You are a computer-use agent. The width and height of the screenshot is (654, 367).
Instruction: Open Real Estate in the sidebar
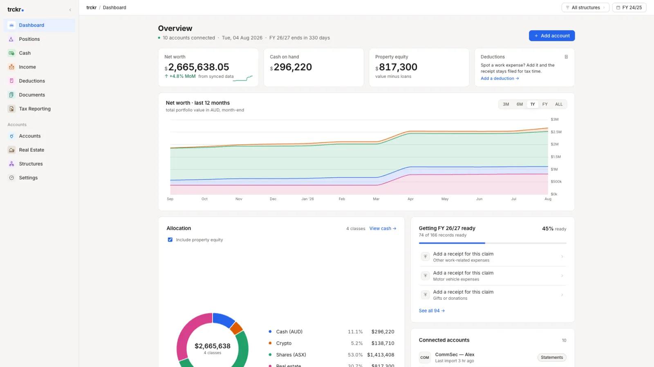click(40, 150)
